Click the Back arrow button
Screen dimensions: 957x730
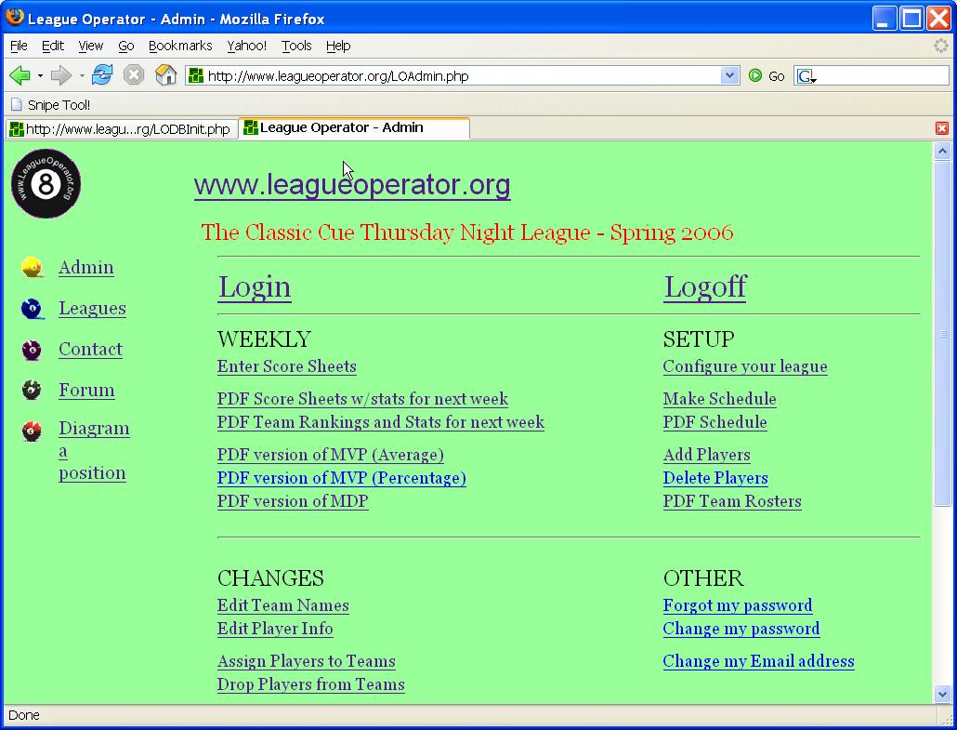point(20,75)
